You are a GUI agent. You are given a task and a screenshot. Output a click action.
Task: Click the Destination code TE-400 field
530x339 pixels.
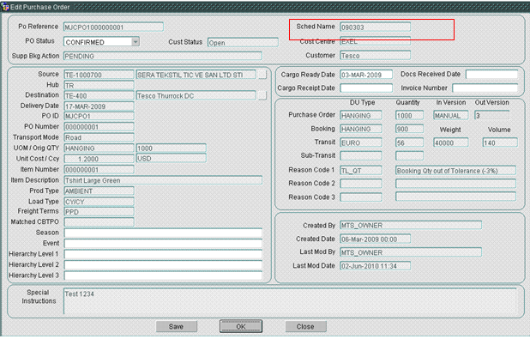click(99, 96)
